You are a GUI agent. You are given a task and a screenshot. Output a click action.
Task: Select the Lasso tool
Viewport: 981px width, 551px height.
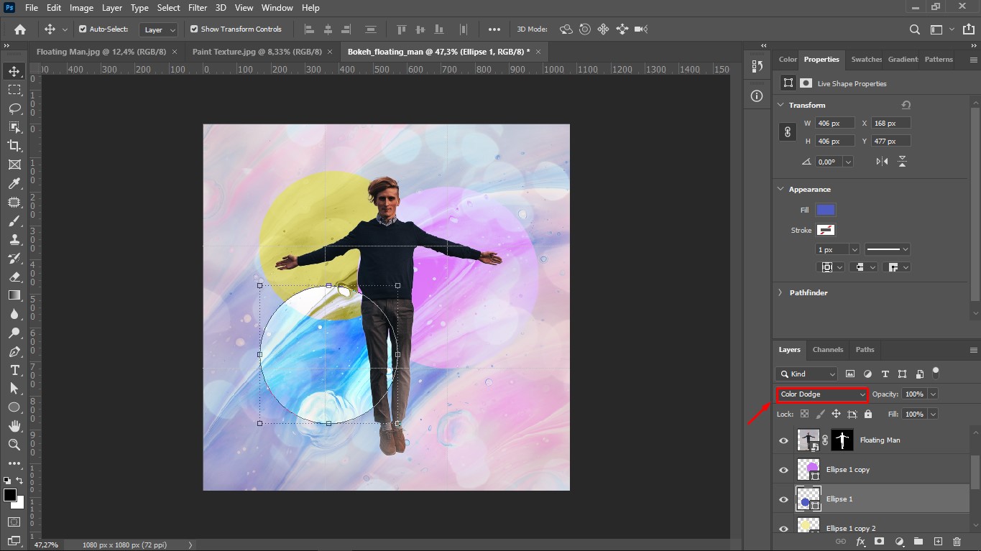[14, 108]
